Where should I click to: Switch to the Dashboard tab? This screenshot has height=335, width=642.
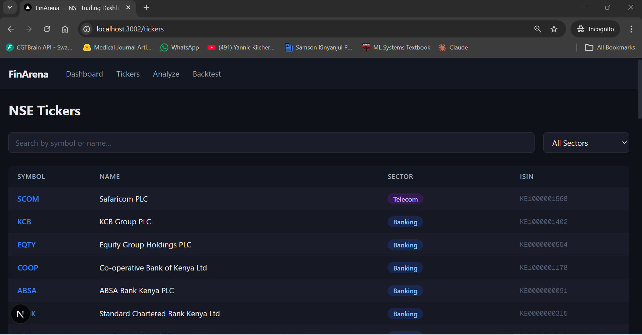84,74
